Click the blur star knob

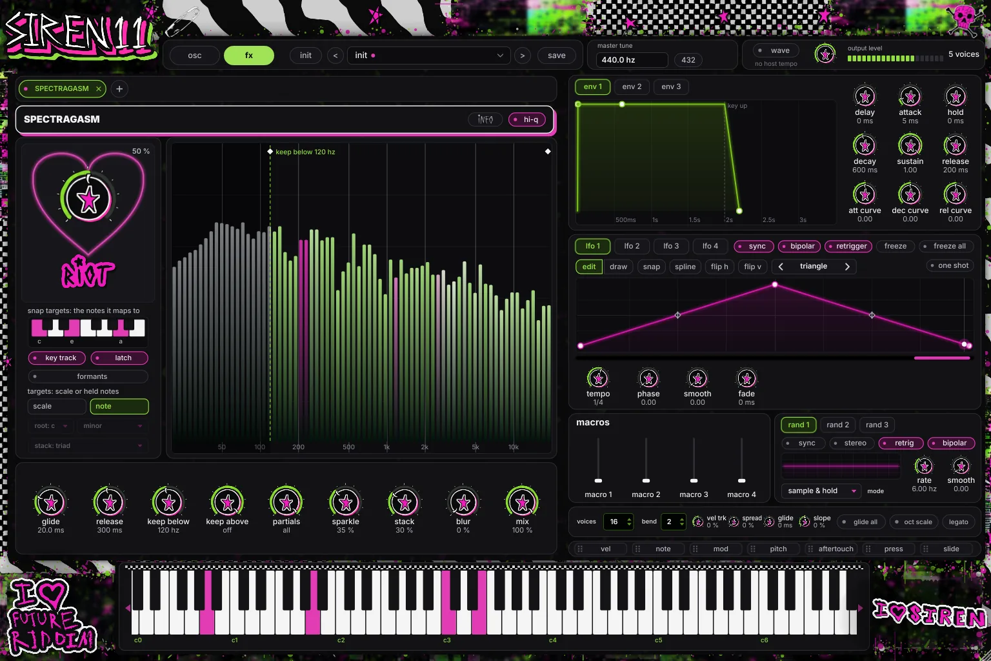pyautogui.click(x=463, y=502)
